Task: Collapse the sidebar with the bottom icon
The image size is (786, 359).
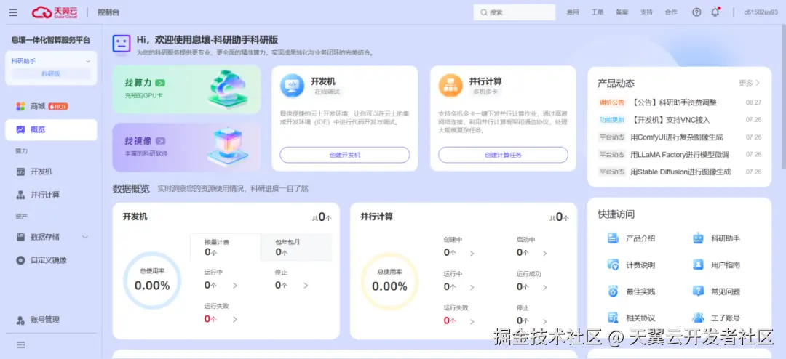Action: (x=21, y=345)
